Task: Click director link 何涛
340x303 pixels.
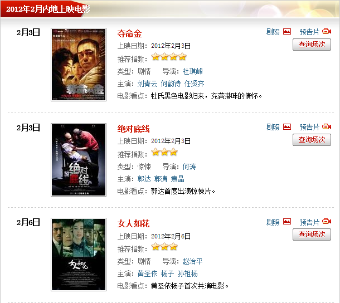Action: point(189,167)
